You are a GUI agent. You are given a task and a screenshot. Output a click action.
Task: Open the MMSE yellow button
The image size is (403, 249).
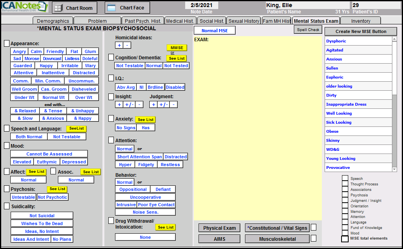[x=176, y=48]
